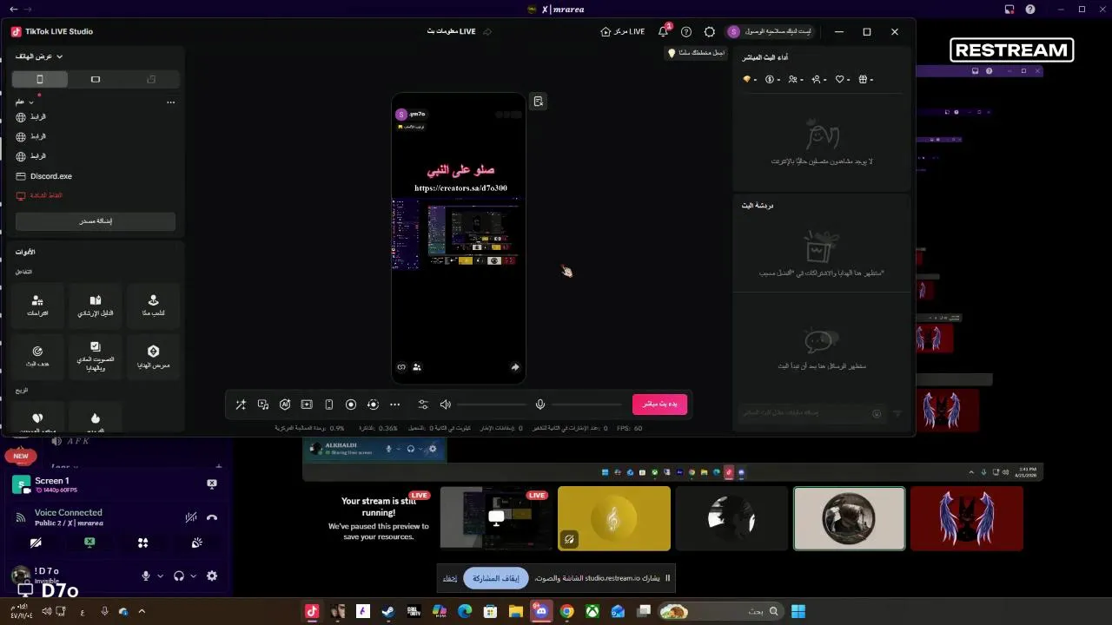The image size is (1112, 625).
Task: Click the Add Source button
Action: [96, 221]
